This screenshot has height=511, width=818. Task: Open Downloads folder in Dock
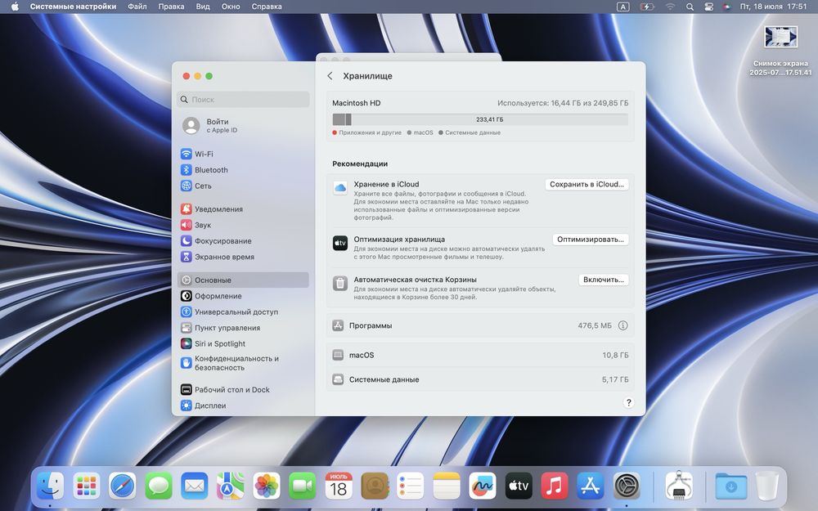point(730,486)
